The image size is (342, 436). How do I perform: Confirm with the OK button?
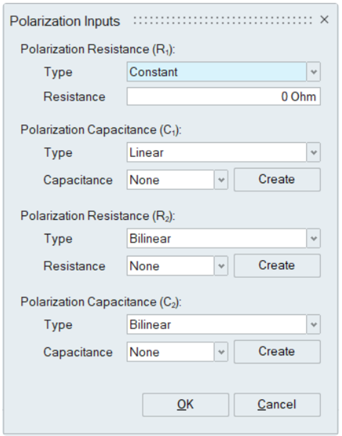coord(185,404)
